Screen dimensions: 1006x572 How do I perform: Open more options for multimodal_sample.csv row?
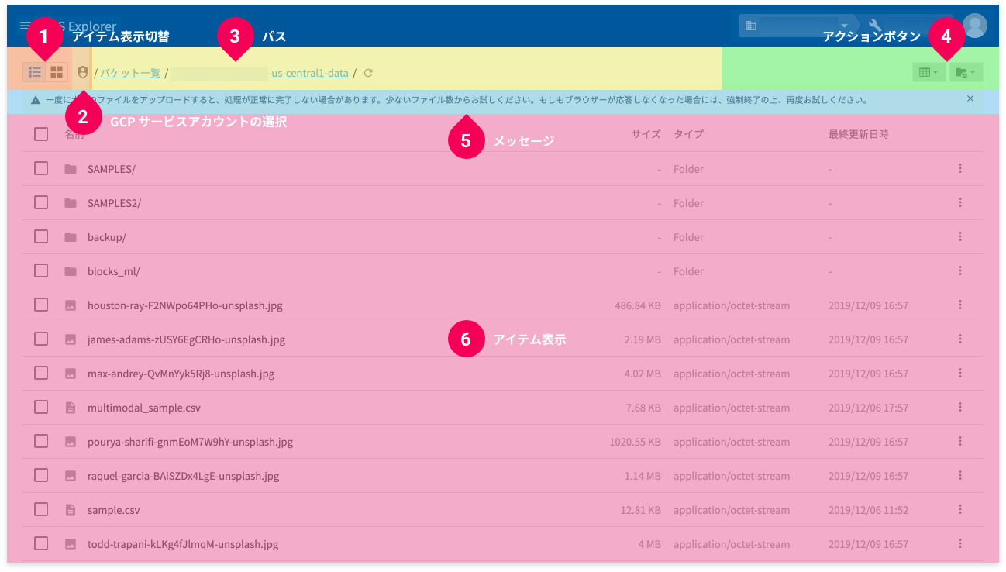(x=959, y=407)
